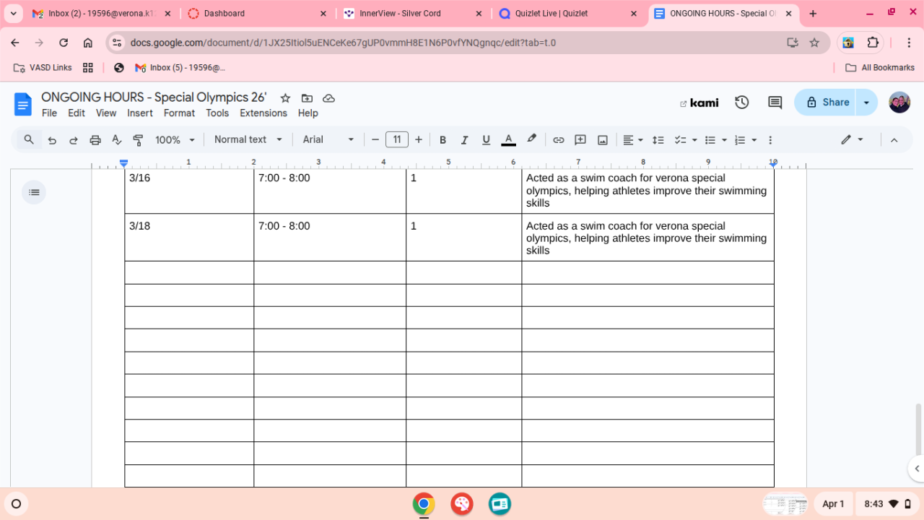Add a comment using the toolbar icon
924x520 pixels.
click(580, 140)
